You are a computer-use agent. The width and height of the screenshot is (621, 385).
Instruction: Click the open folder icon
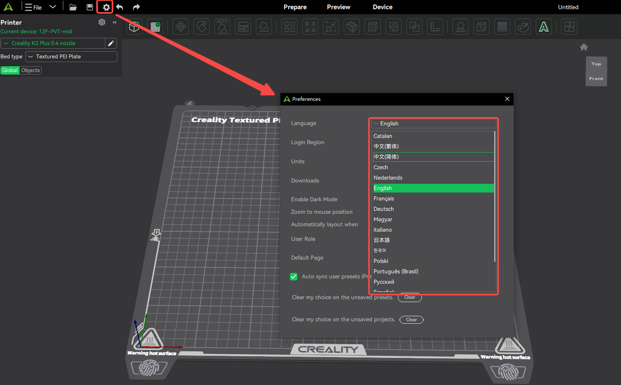coord(73,7)
